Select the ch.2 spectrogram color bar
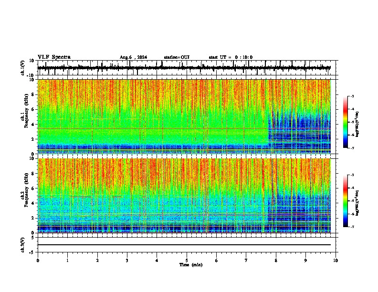 coord(346,201)
